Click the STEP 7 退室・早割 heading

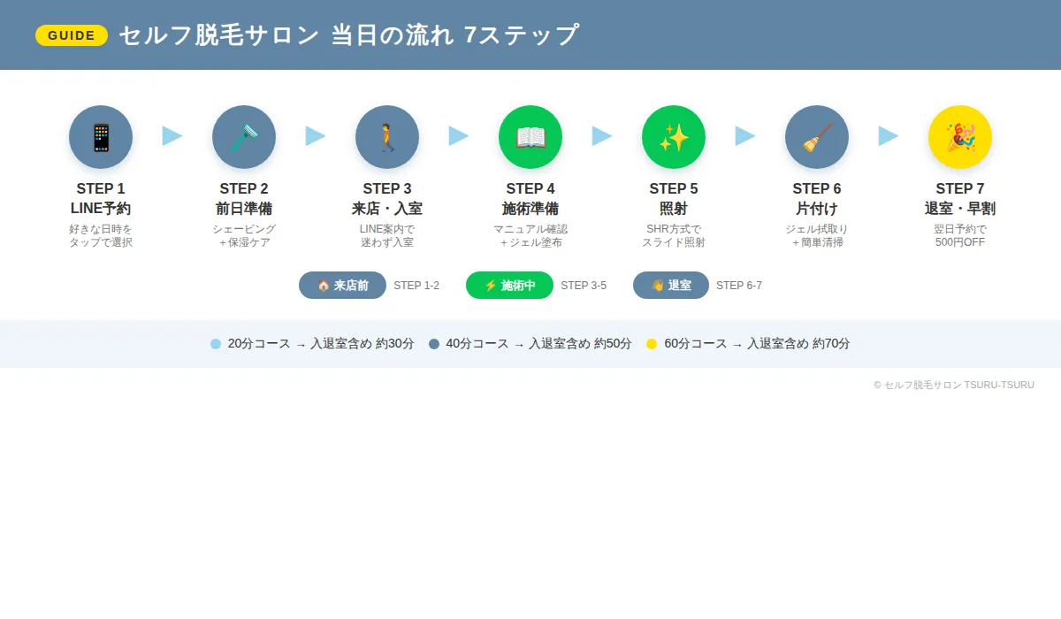click(x=960, y=199)
